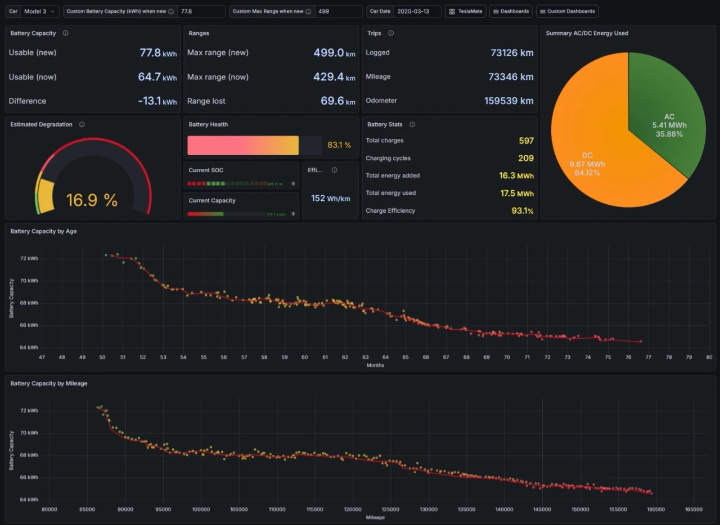This screenshot has height=525, width=720.
Task: Open the Dashboards links menu
Action: click(511, 11)
